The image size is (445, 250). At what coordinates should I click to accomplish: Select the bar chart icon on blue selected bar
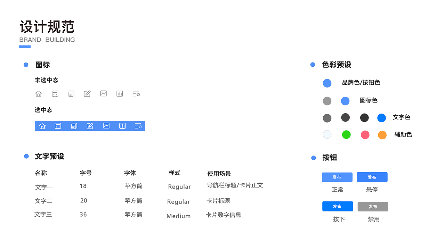(x=122, y=126)
